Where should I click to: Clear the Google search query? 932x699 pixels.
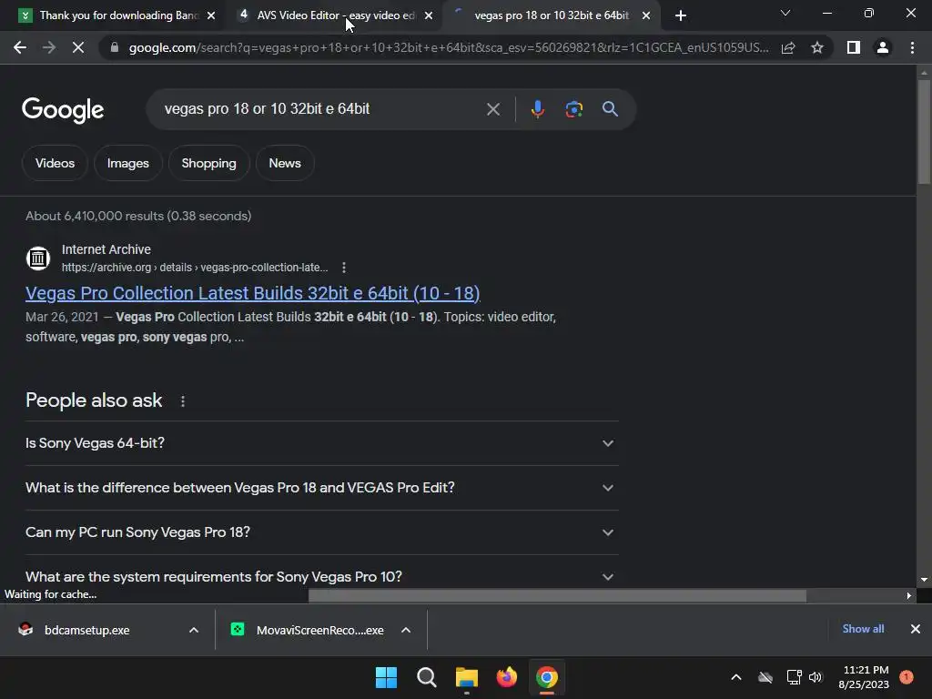pos(492,109)
